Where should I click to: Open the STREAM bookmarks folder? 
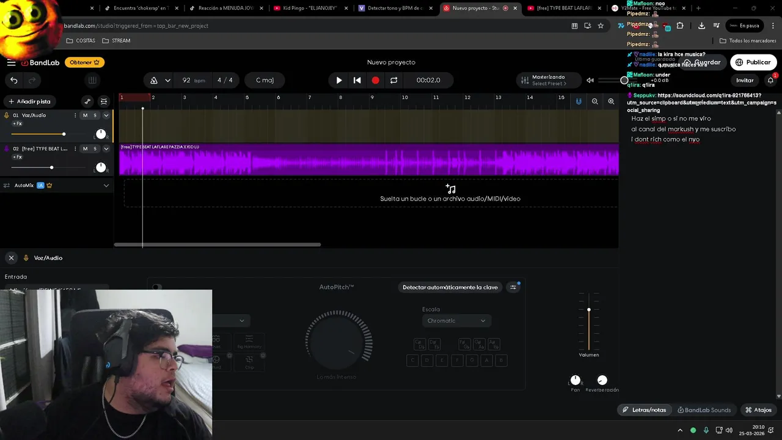[x=116, y=40]
